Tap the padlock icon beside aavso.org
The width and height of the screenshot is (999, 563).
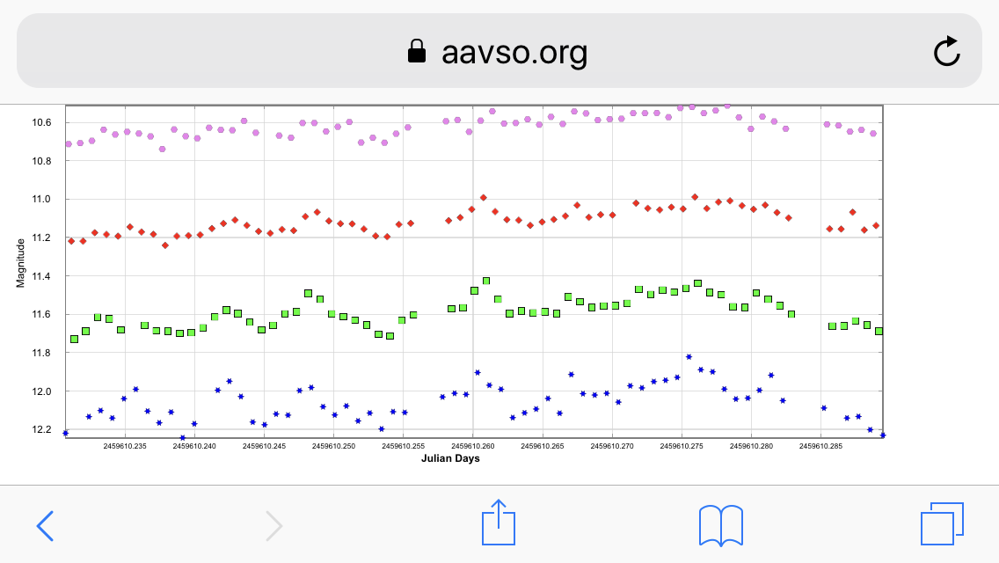pyautogui.click(x=417, y=53)
